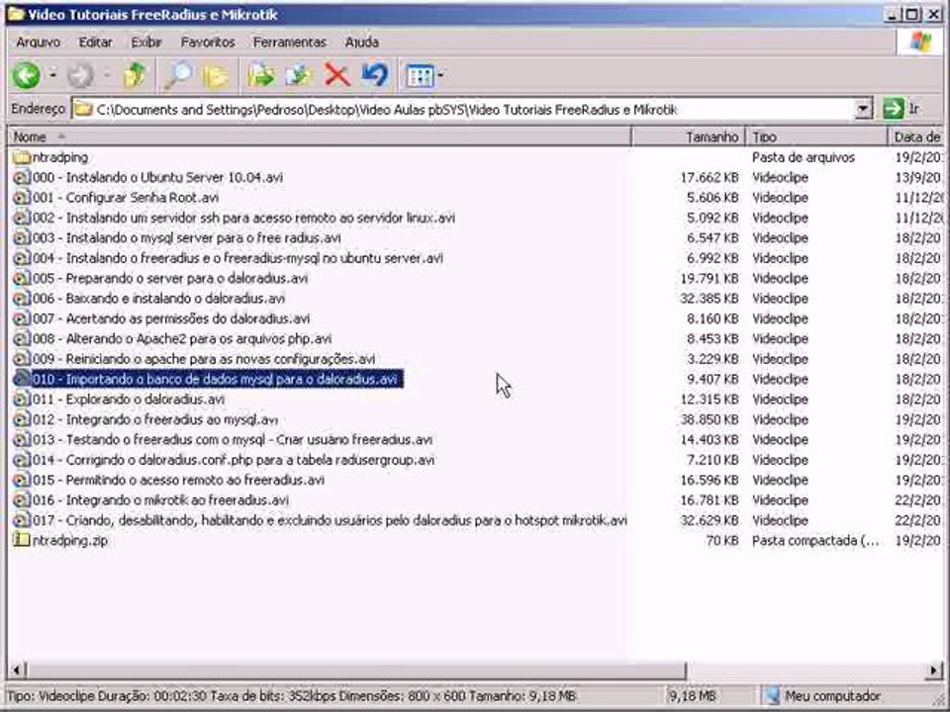This screenshot has width=950, height=712.
Task: Click the Copy To folder icon
Action: (x=299, y=76)
